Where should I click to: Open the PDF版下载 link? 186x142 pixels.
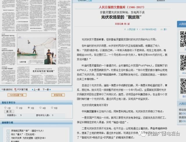tap(23, 90)
